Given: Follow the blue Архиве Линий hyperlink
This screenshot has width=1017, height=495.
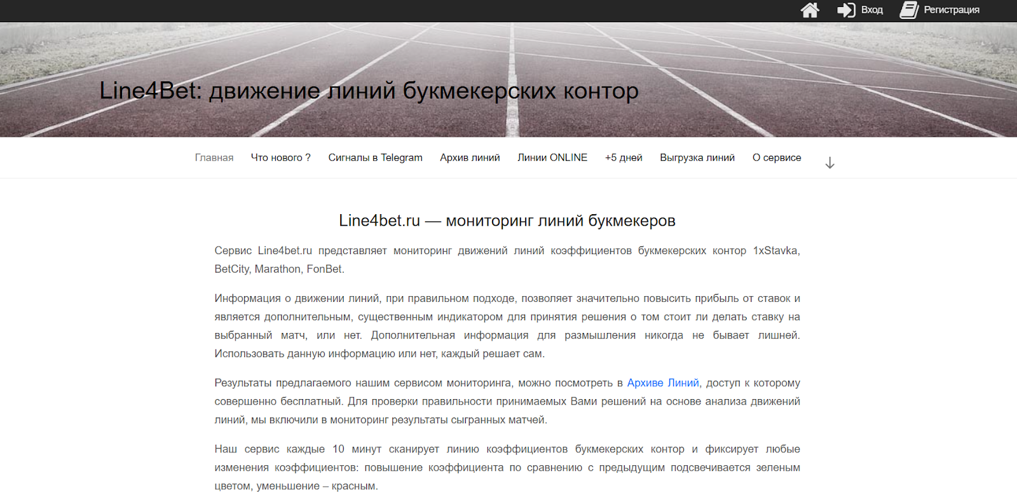Looking at the screenshot, I should (x=663, y=383).
